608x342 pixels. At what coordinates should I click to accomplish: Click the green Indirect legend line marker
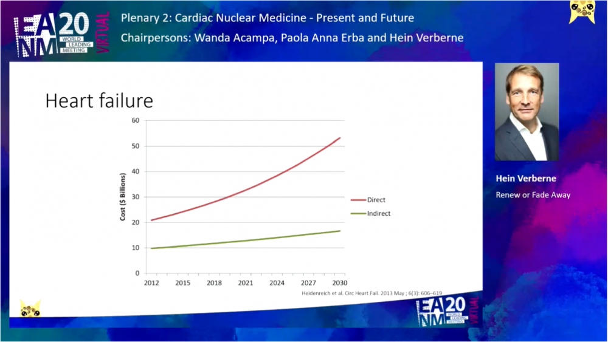357,214
